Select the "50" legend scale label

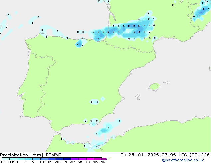[103, 162]
